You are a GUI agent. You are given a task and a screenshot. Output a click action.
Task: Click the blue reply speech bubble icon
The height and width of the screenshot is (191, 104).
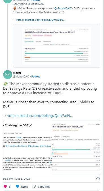pyautogui.click(x=18, y=186)
